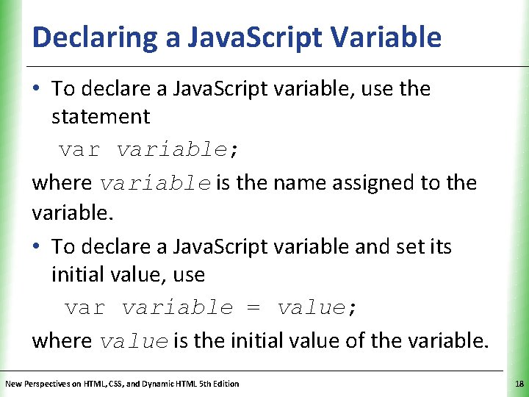
Task: Click the first bullet point marker
Action: [38, 90]
